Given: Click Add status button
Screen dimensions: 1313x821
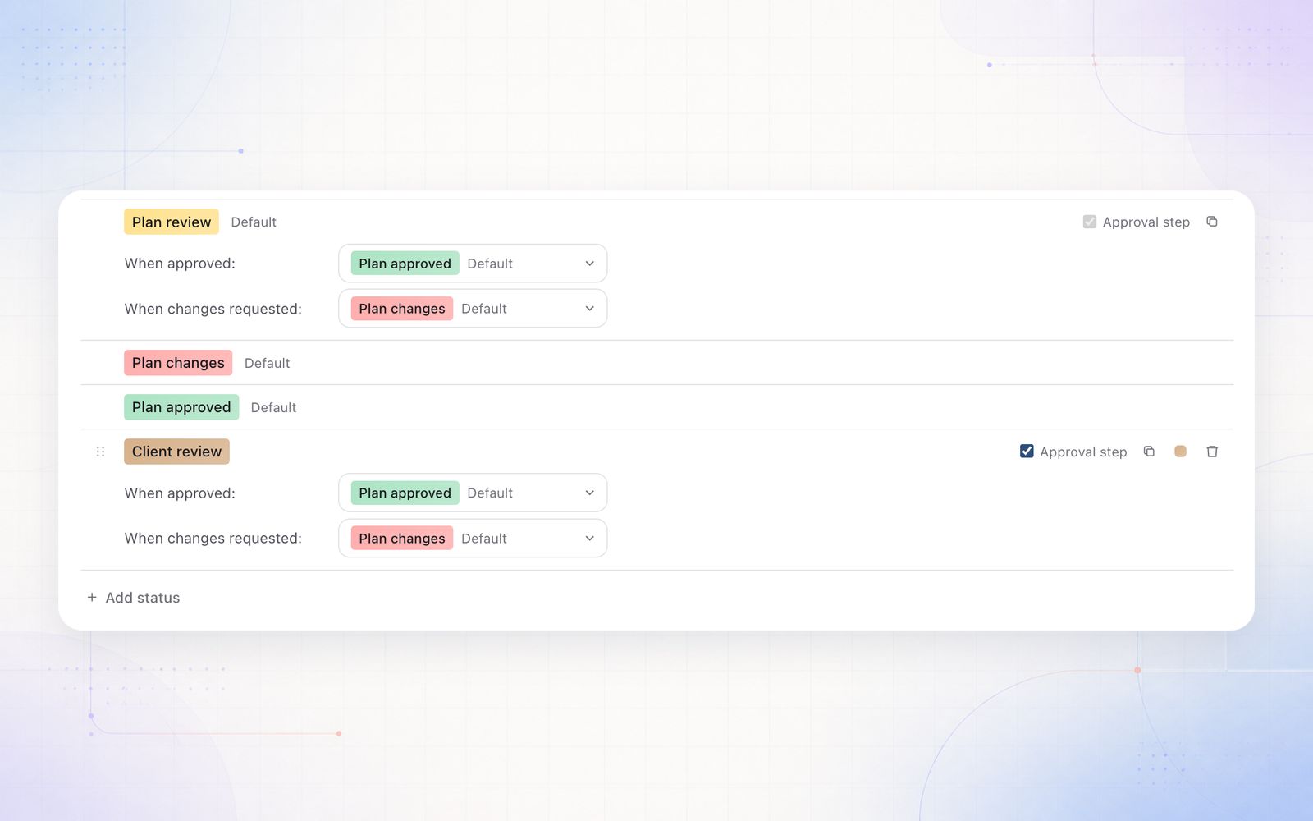Looking at the screenshot, I should pos(134,598).
